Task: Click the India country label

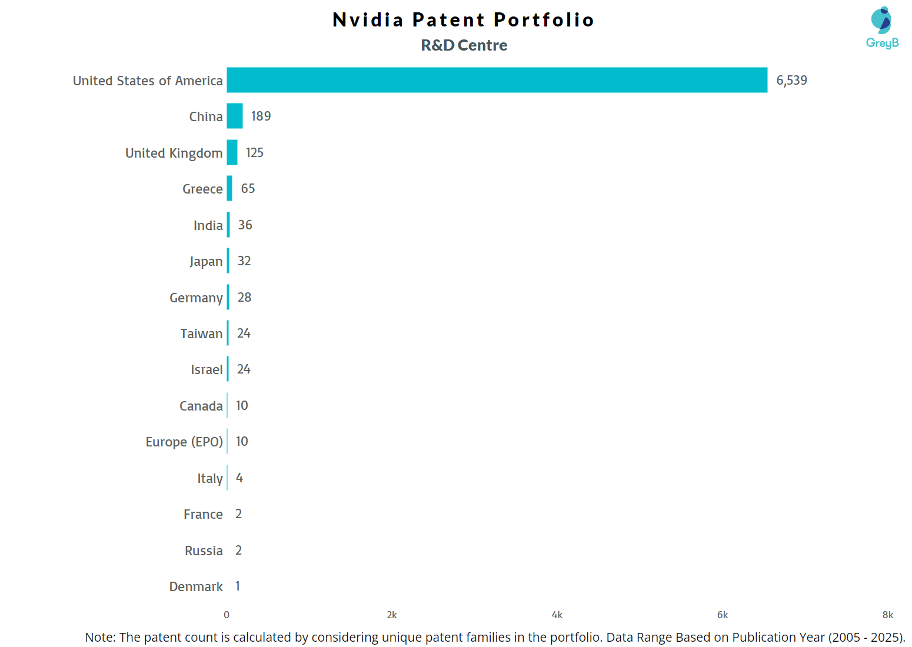Action: pos(208,225)
